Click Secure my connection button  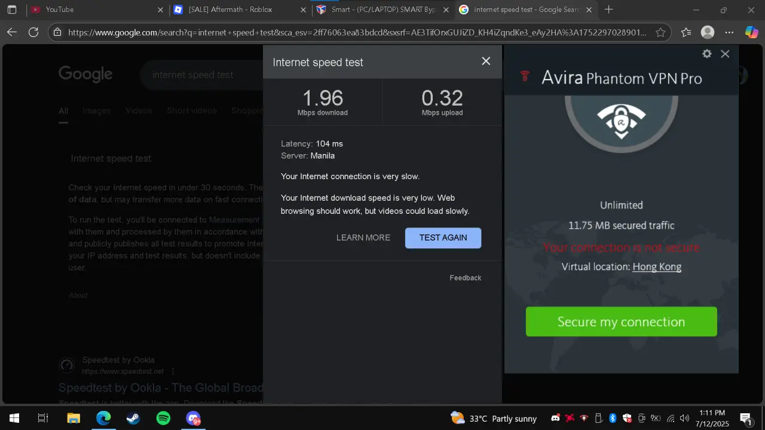coord(621,322)
